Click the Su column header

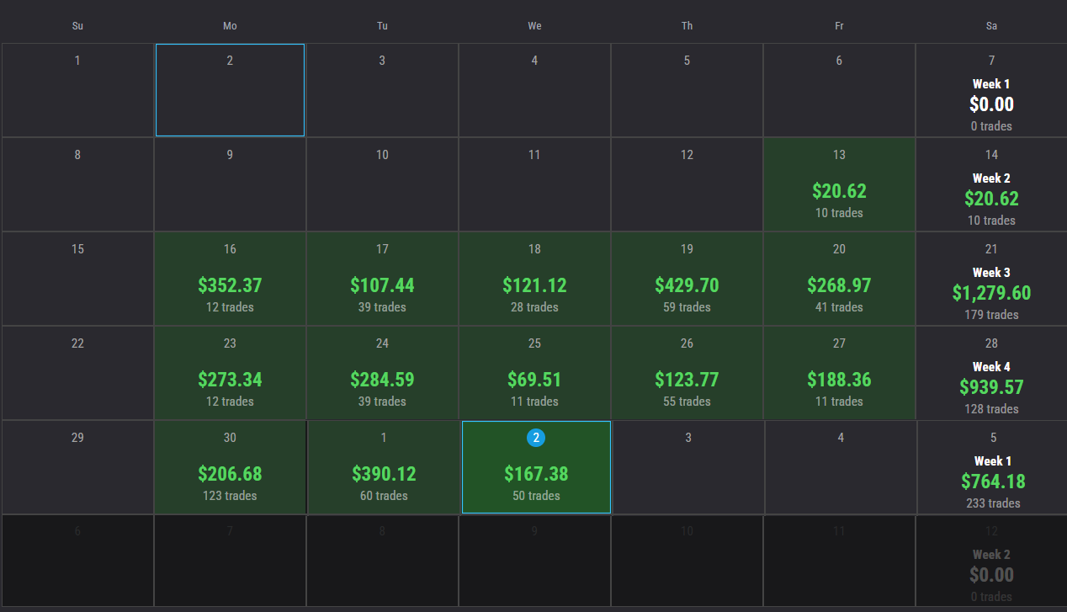(77, 26)
